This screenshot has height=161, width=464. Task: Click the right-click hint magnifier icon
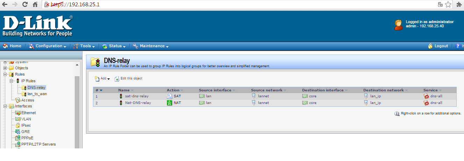pyautogui.click(x=397, y=113)
